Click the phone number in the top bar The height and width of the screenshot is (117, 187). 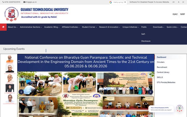pyautogui.click(x=11, y=2)
